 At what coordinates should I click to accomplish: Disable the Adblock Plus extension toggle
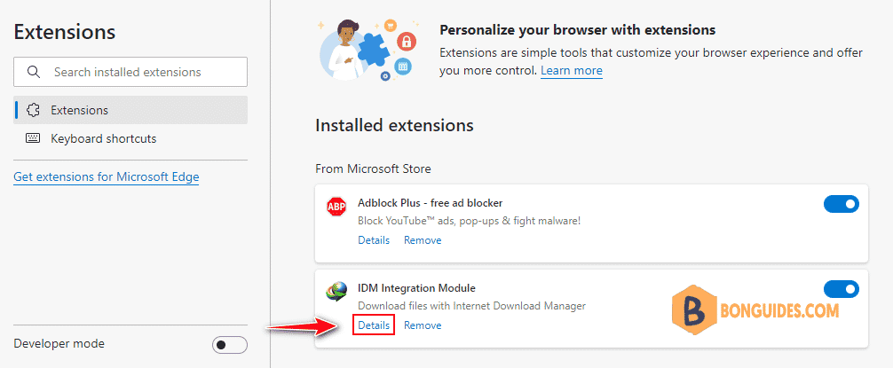coord(842,204)
